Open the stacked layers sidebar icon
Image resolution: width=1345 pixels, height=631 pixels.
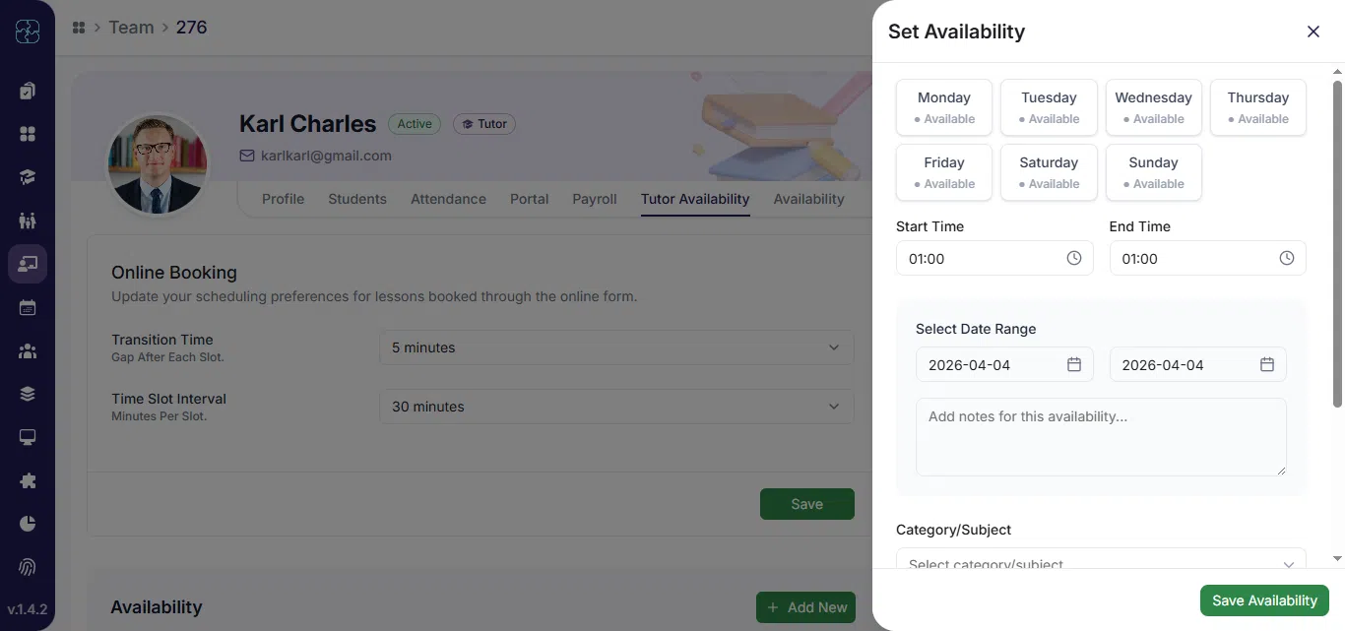tap(28, 394)
